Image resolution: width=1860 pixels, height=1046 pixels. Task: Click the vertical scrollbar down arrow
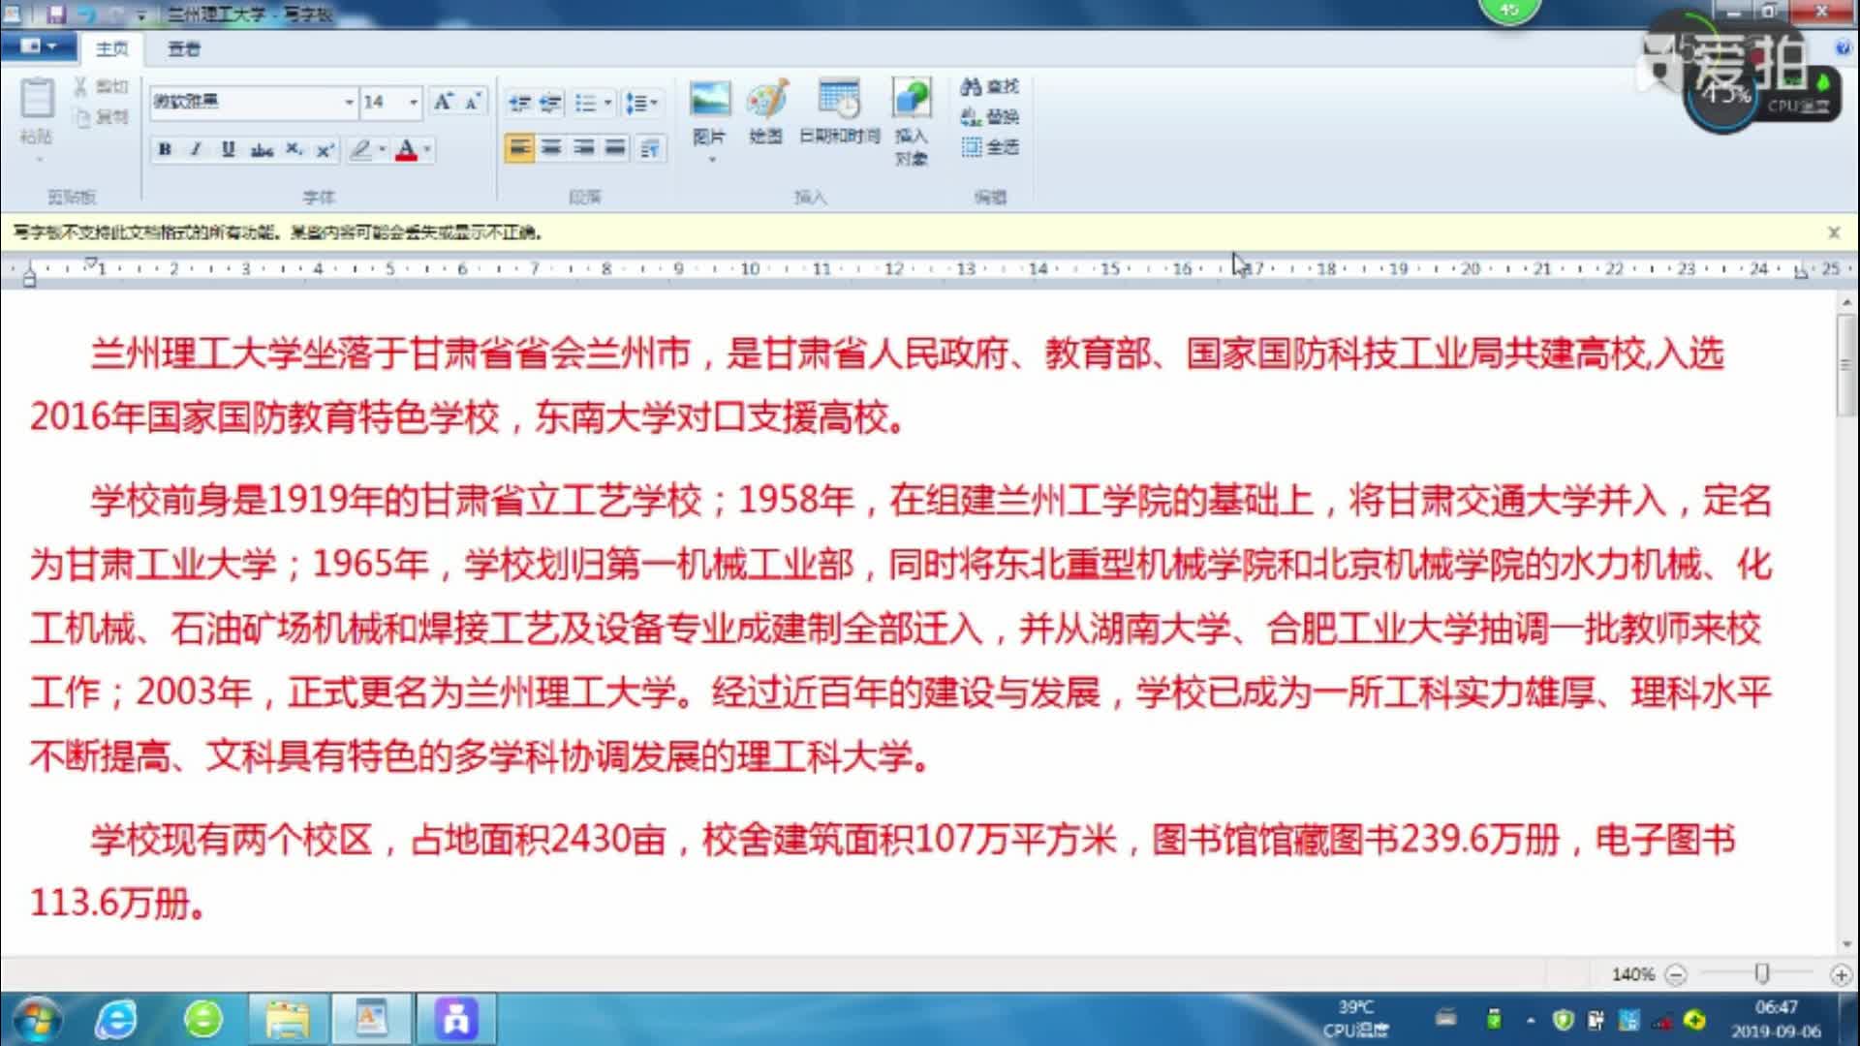pyautogui.click(x=1846, y=944)
